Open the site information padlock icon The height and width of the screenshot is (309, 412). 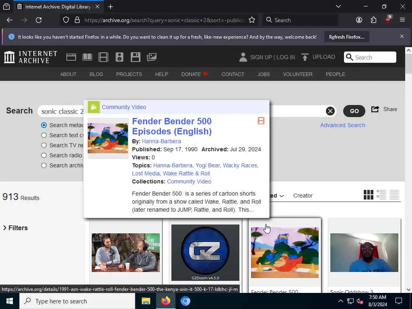[77, 20]
